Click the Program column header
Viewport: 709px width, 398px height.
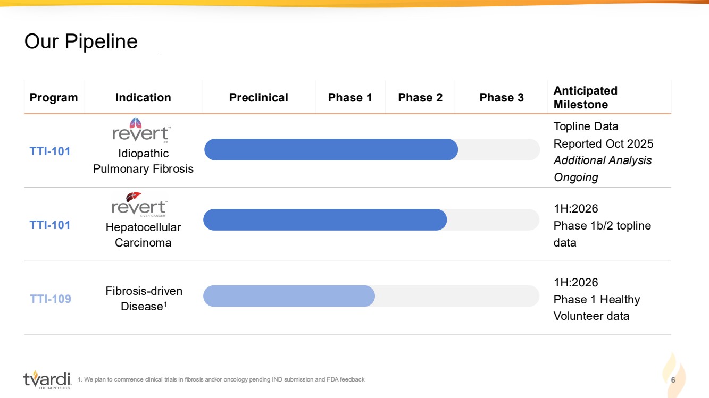point(54,98)
